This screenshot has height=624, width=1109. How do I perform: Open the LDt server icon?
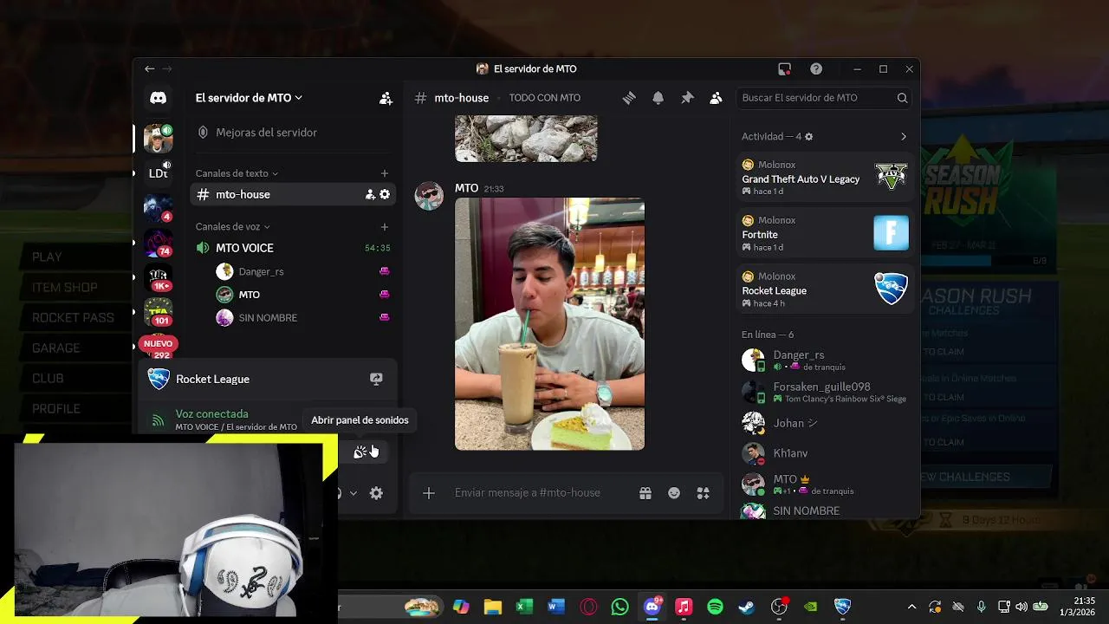tap(158, 173)
